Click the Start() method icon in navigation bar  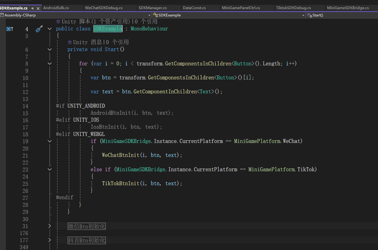[x=309, y=15]
